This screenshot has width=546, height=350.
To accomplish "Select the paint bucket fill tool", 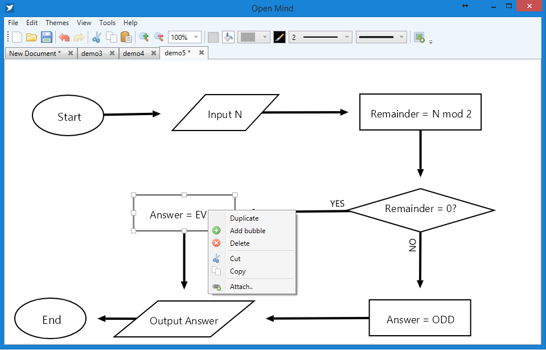I will pyautogui.click(x=228, y=37).
